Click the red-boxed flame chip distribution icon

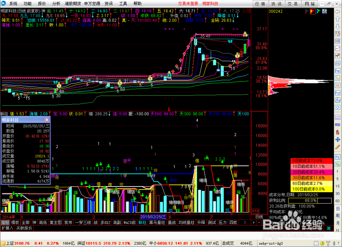click(x=313, y=11)
